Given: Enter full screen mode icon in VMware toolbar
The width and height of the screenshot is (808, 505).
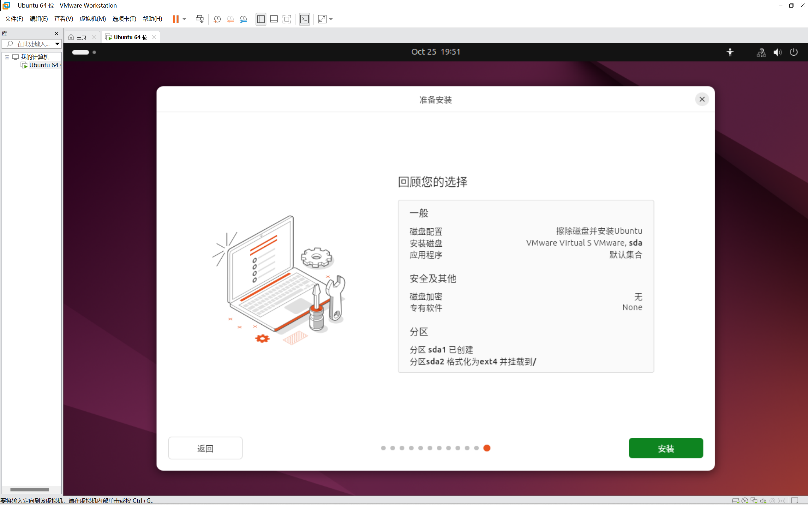Looking at the screenshot, I should 287,19.
